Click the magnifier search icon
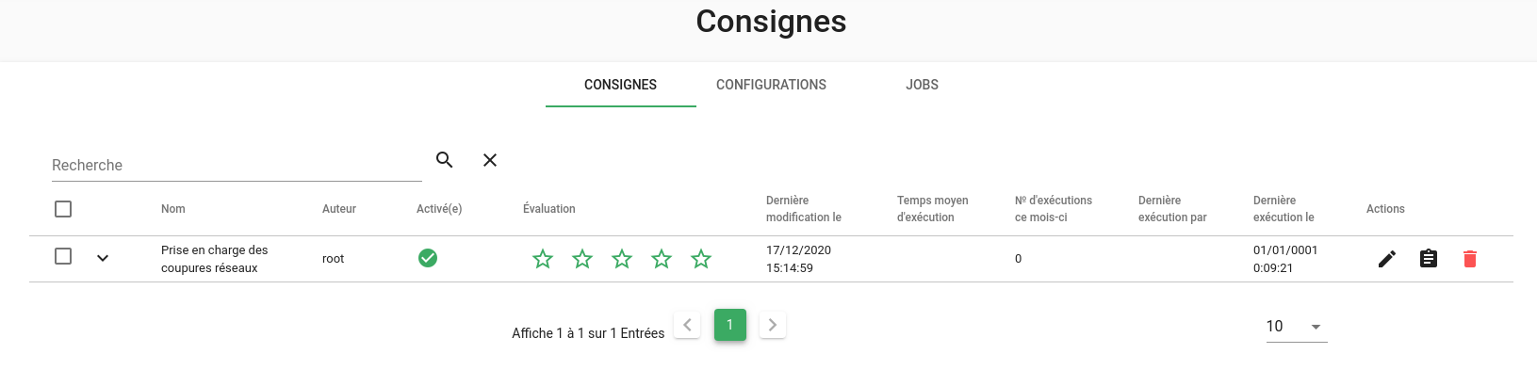Image resolution: width=1537 pixels, height=370 pixels. click(x=445, y=160)
